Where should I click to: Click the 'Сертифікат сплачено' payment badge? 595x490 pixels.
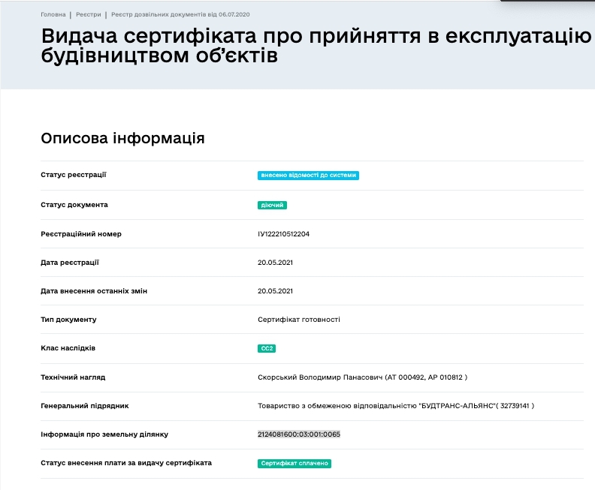click(x=294, y=464)
